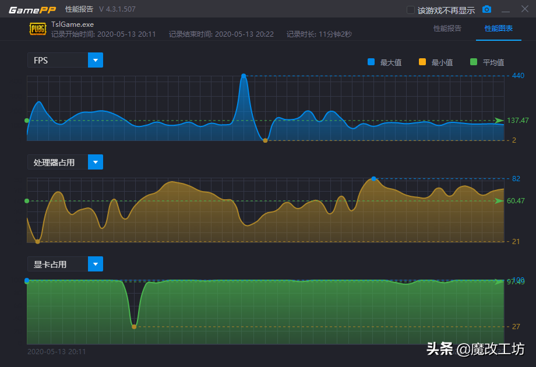Click the GPU usage minimum marker at 27
Viewport: 536px width, 367px height.
coord(134,327)
